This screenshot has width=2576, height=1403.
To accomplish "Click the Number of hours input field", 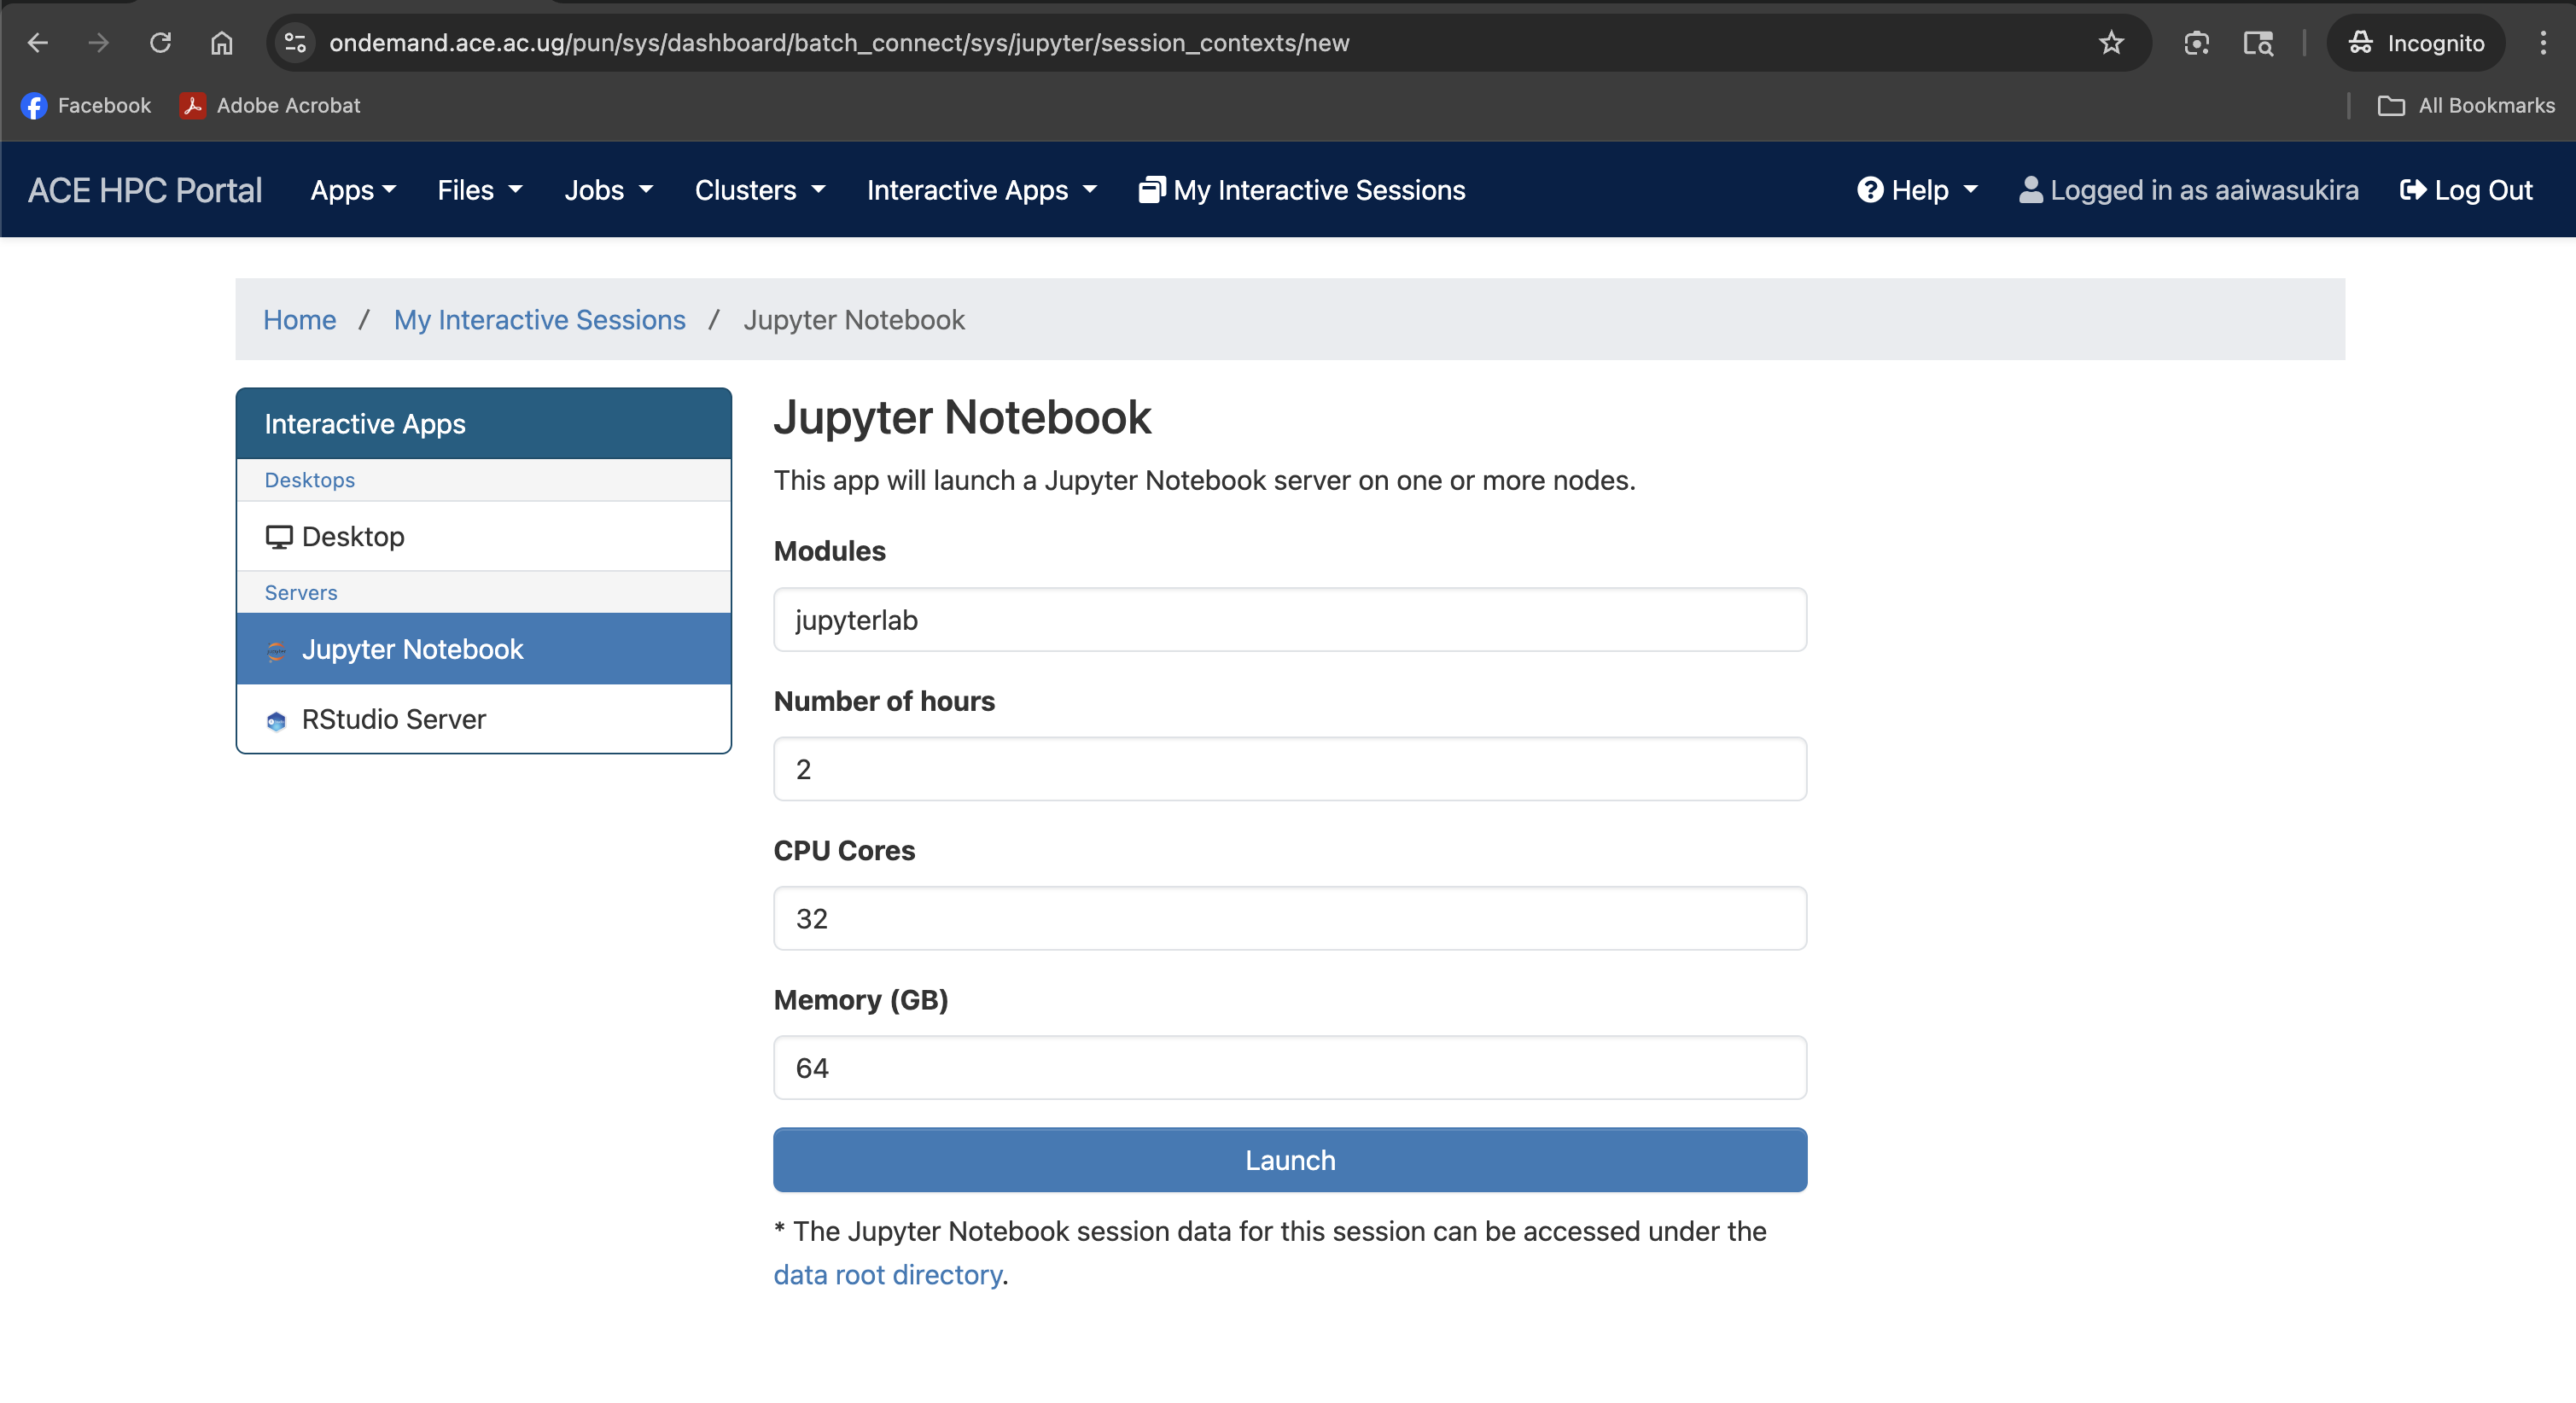I will pos(1289,769).
